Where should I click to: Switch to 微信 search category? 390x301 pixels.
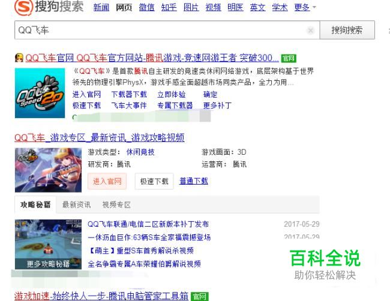pos(146,7)
